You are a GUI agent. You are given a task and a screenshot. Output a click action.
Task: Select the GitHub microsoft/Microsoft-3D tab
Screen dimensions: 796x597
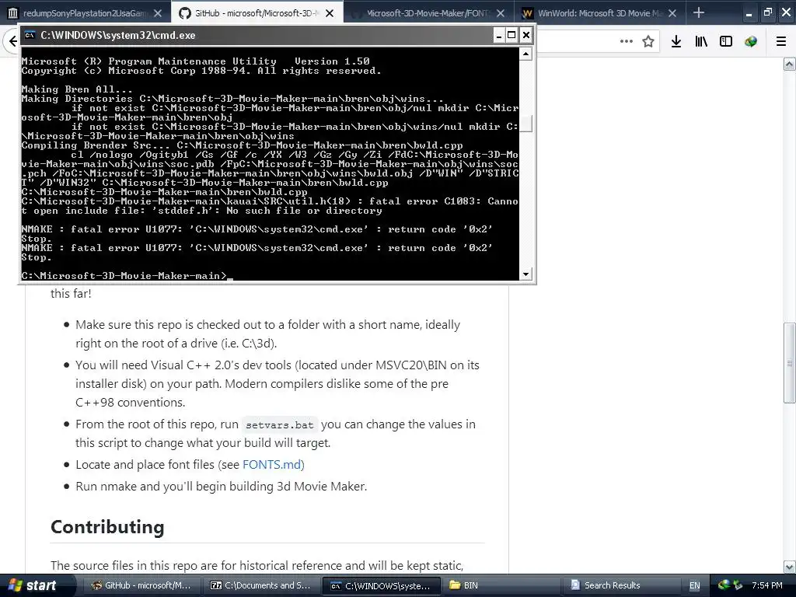[x=257, y=12]
